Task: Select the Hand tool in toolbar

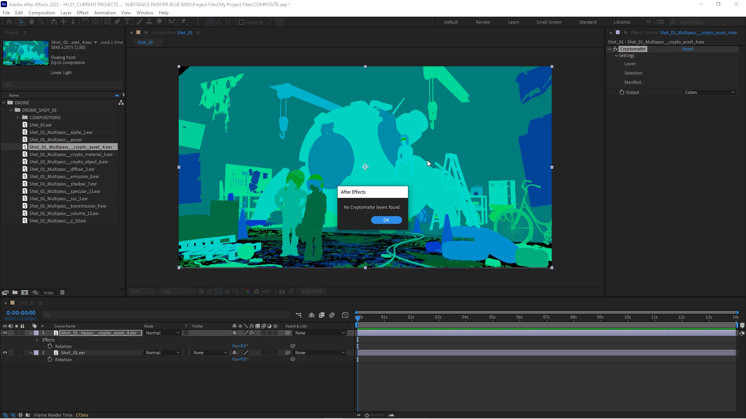Action: pos(31,22)
